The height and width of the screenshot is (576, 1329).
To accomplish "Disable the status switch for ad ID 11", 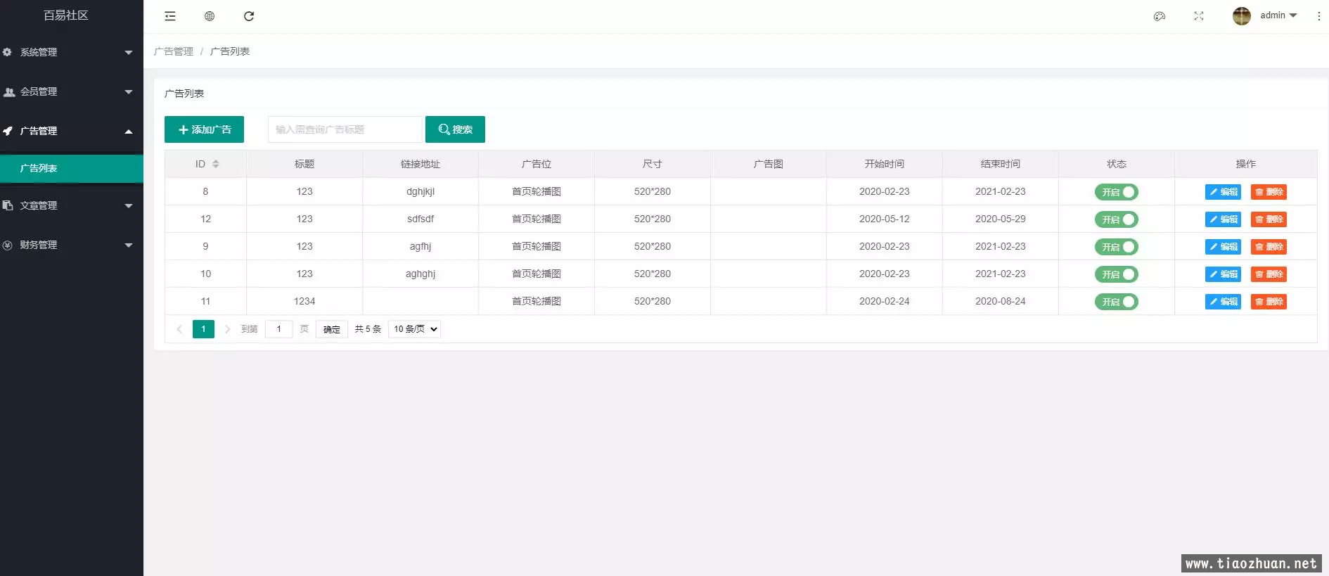I will click(1116, 302).
